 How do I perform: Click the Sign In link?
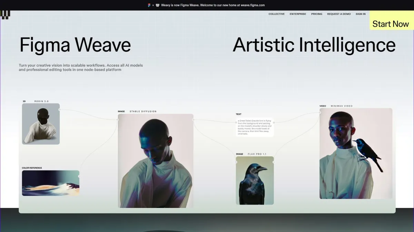coord(361,14)
